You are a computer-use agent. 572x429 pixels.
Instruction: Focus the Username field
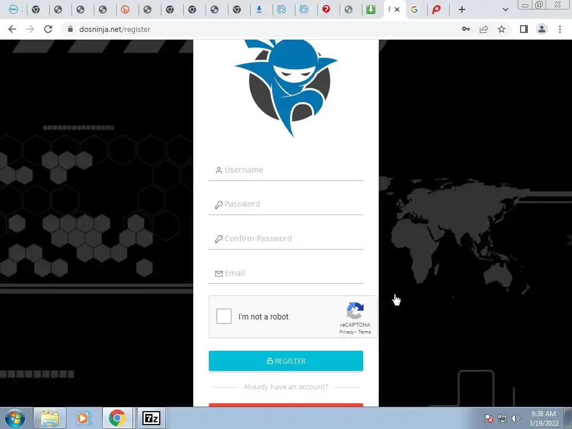tap(286, 170)
